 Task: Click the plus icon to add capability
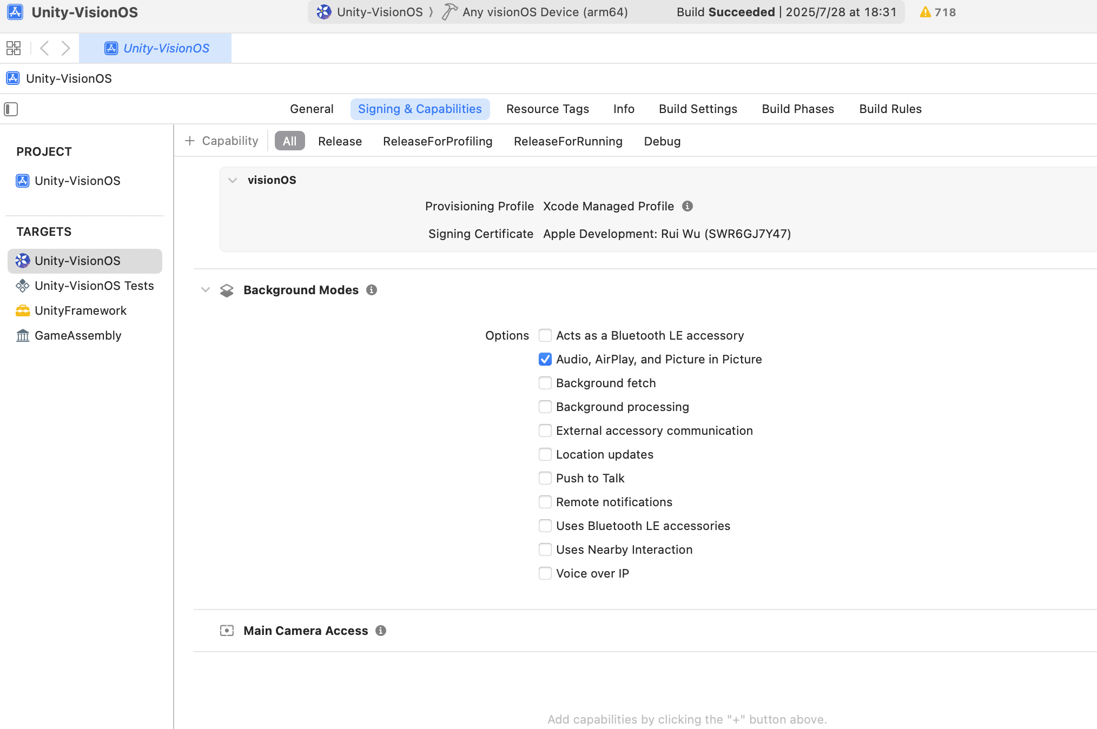pyautogui.click(x=190, y=141)
